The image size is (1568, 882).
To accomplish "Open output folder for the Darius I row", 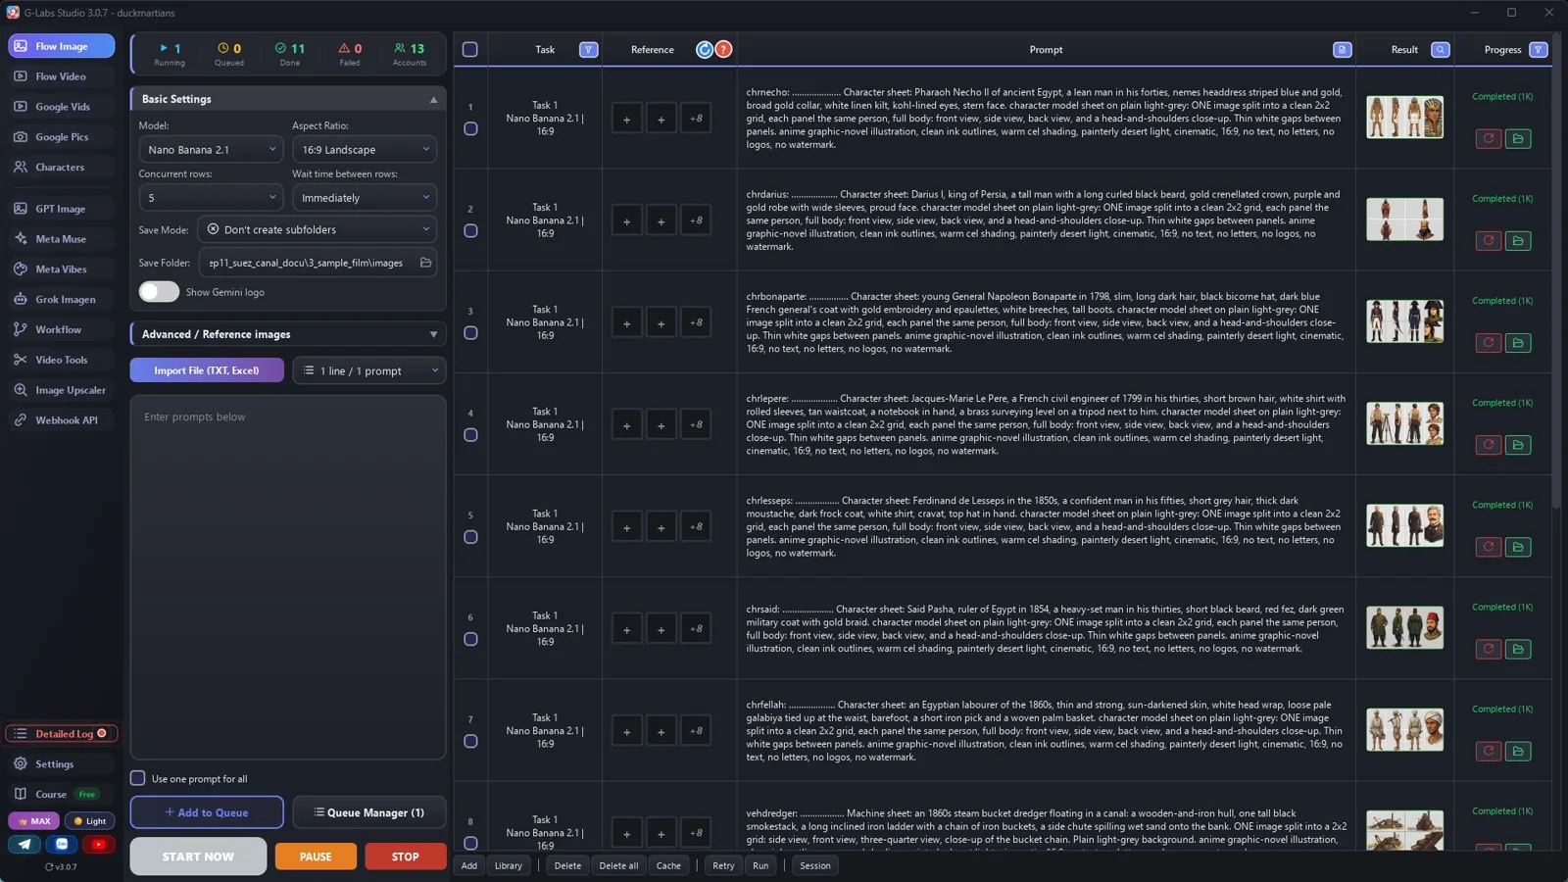I will point(1518,240).
